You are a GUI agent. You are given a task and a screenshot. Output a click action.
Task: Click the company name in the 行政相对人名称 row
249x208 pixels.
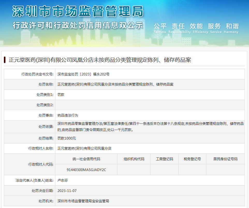coord(84,148)
